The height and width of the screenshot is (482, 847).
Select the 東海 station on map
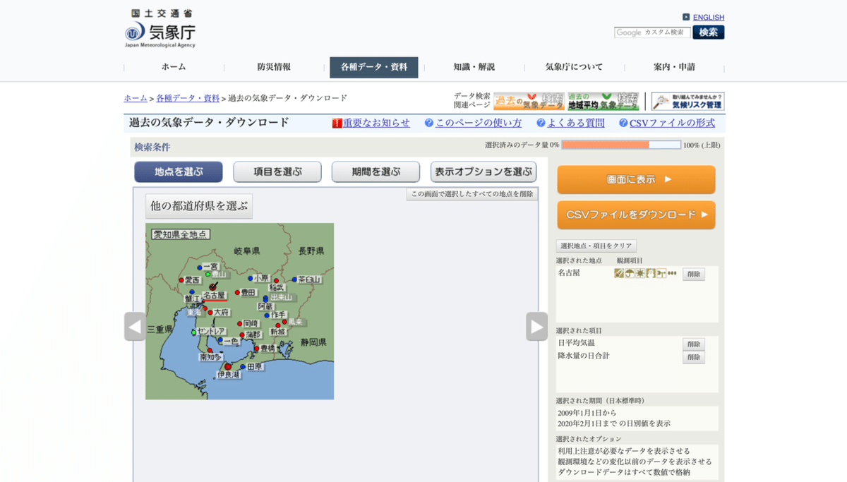205,308
